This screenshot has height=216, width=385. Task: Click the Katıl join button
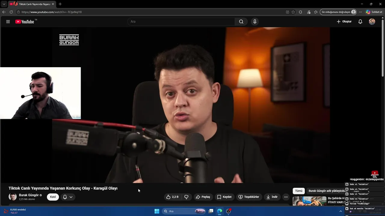(x=53, y=197)
